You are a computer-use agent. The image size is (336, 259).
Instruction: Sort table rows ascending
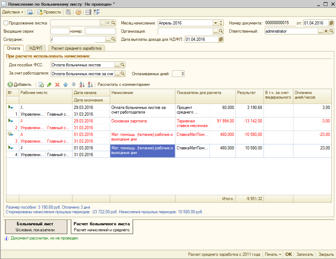click(82, 85)
